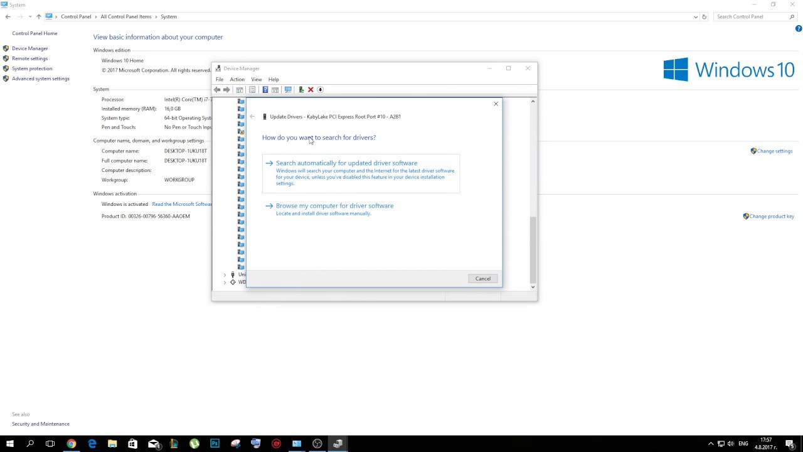Viewport: 803px width, 452px height.
Task: Open the Action menu in Device Manager
Action: pyautogui.click(x=237, y=80)
